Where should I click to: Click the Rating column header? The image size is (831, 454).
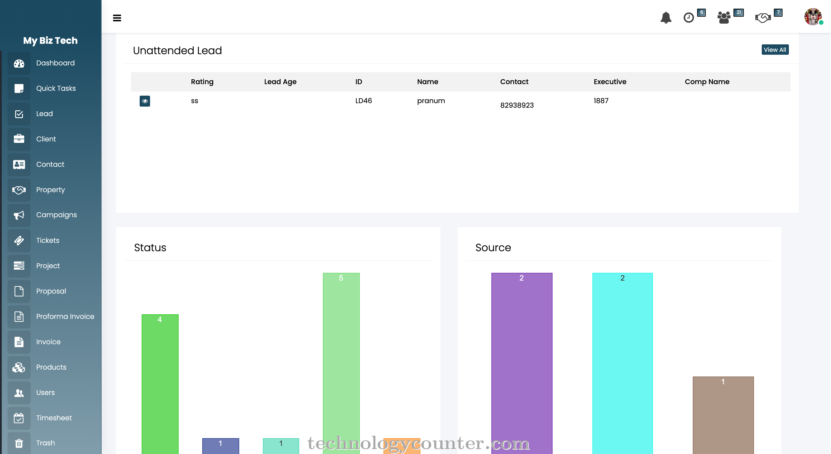point(202,82)
